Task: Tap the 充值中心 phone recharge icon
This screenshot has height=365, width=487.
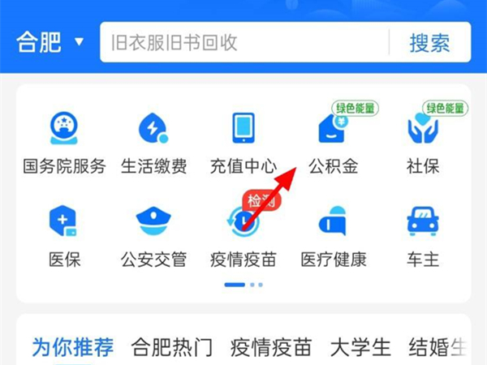Action: pyautogui.click(x=243, y=128)
